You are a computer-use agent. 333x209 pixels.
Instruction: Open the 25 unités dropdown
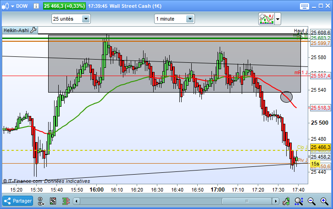[x=71, y=19]
